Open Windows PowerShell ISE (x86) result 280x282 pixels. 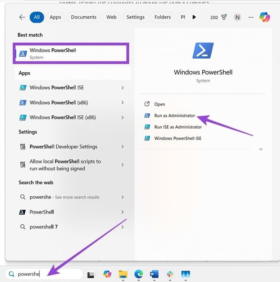coord(71,117)
